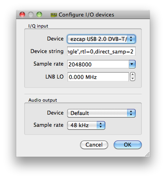Image resolution: width=166 pixels, height=179 pixels.
Task: Minimize the dialog with the gray button
Action: (31, 15)
